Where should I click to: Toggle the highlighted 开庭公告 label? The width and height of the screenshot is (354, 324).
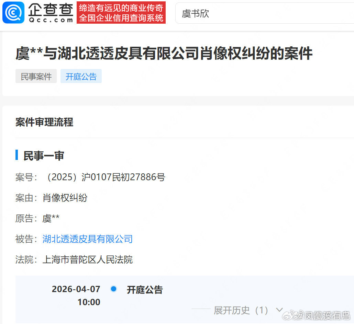[x=81, y=76]
